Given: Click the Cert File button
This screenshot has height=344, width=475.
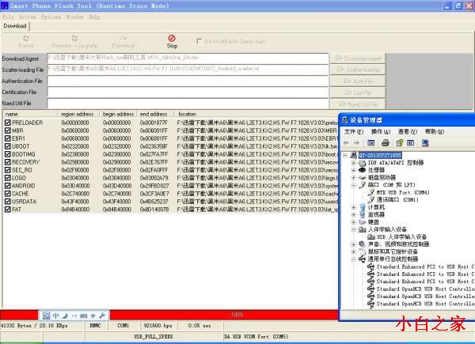Looking at the screenshot, I should point(358,92).
